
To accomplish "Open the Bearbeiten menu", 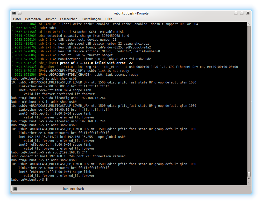I will [x=33, y=19].
